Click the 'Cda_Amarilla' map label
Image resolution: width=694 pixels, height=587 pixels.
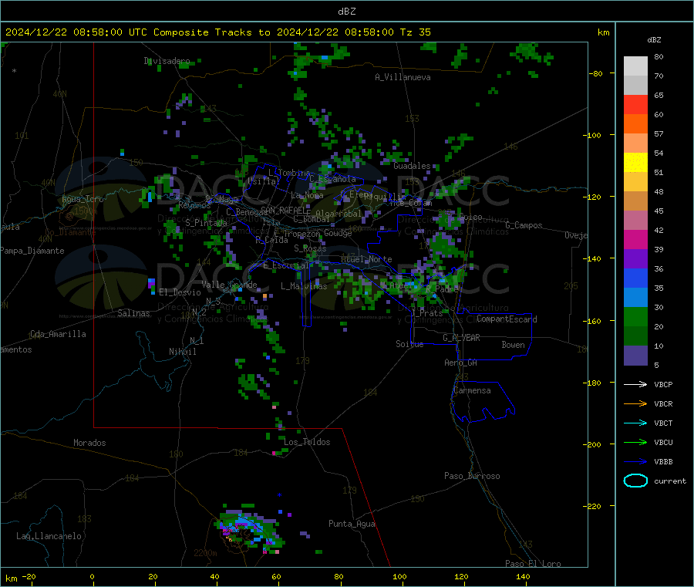[x=58, y=334]
